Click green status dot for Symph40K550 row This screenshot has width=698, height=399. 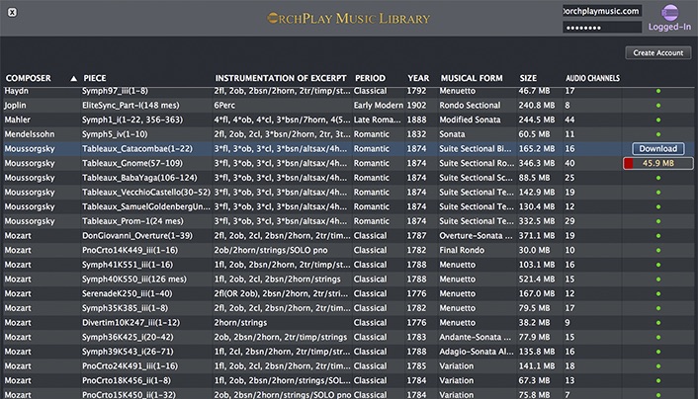click(x=658, y=279)
